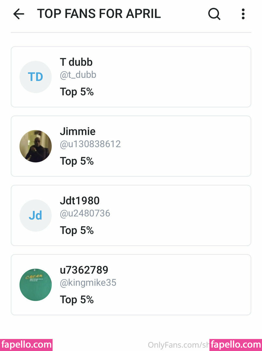Tap the TD initials avatar
This screenshot has width=262, height=351.
[35, 77]
